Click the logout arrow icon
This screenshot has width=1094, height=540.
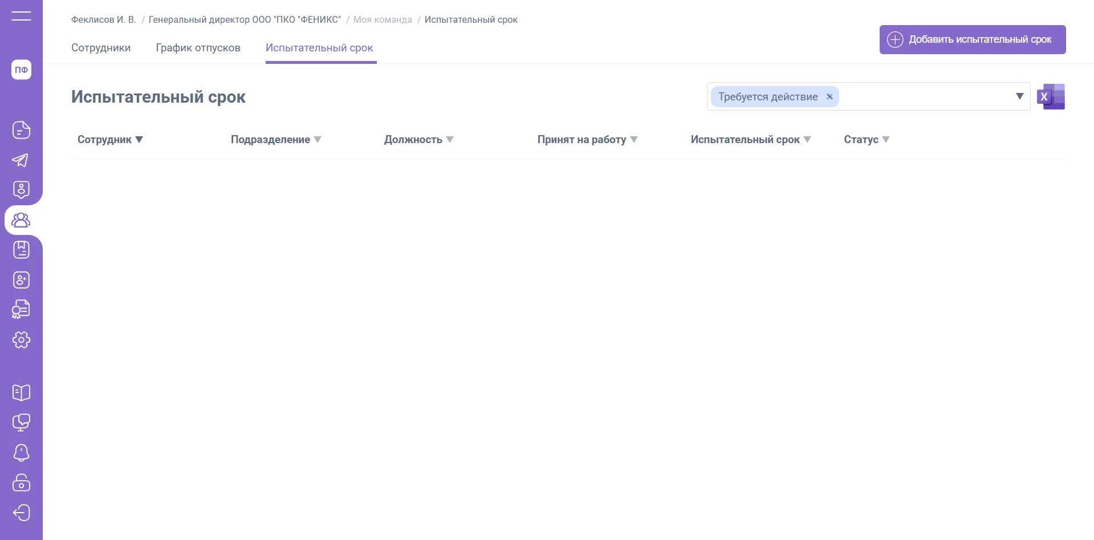21,513
